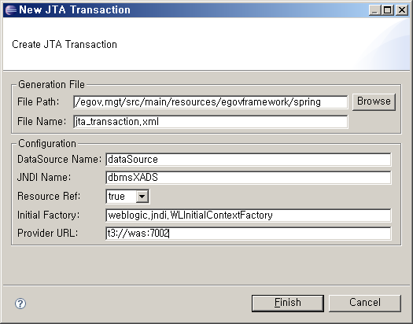
Task: Focus the JNDI Name field containing dbmsXADS
Action: (x=249, y=178)
